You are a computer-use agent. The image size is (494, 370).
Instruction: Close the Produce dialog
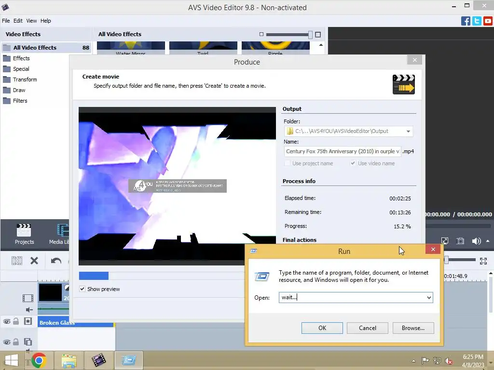point(414,60)
